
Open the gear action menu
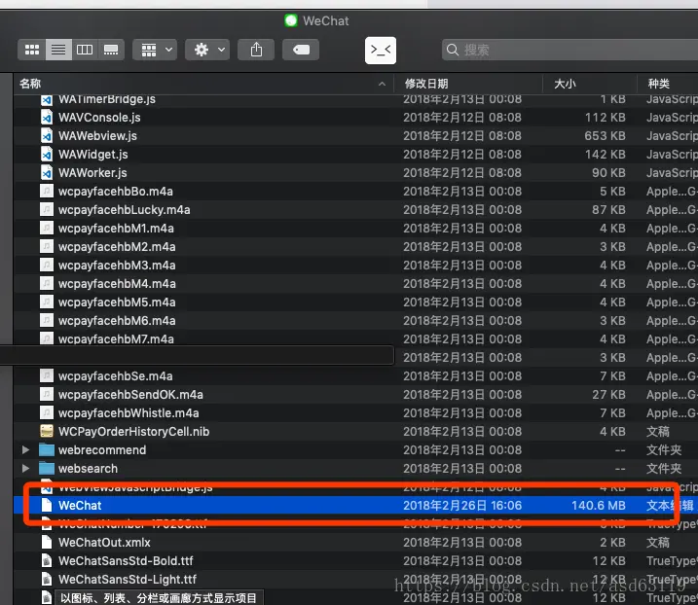207,50
